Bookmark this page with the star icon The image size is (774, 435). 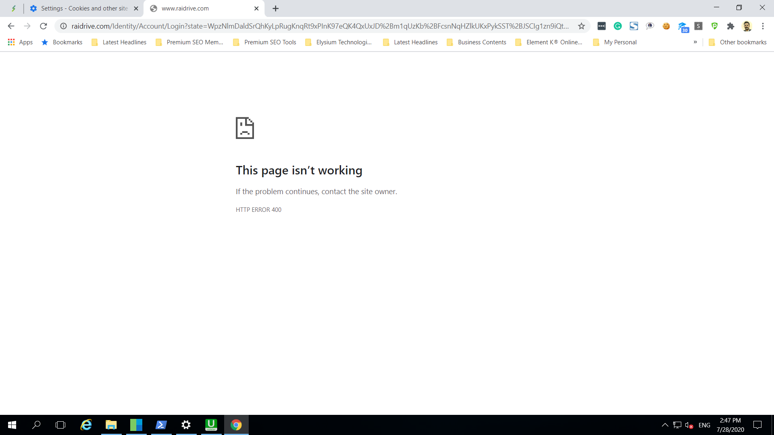(581, 26)
